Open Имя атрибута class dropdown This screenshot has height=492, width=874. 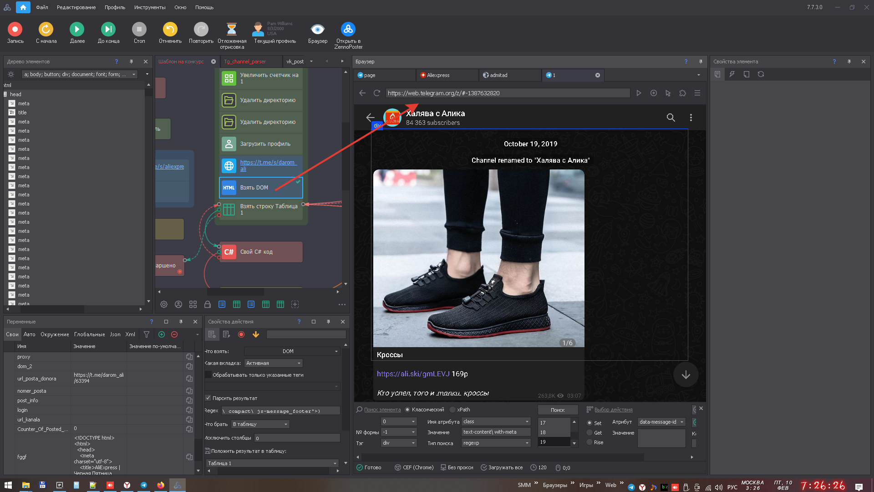496,421
